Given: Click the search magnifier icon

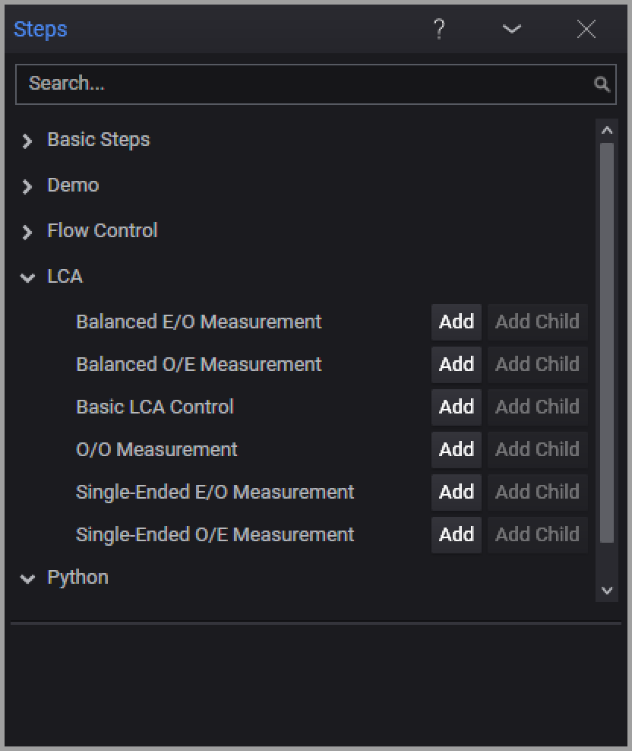Looking at the screenshot, I should (x=602, y=84).
